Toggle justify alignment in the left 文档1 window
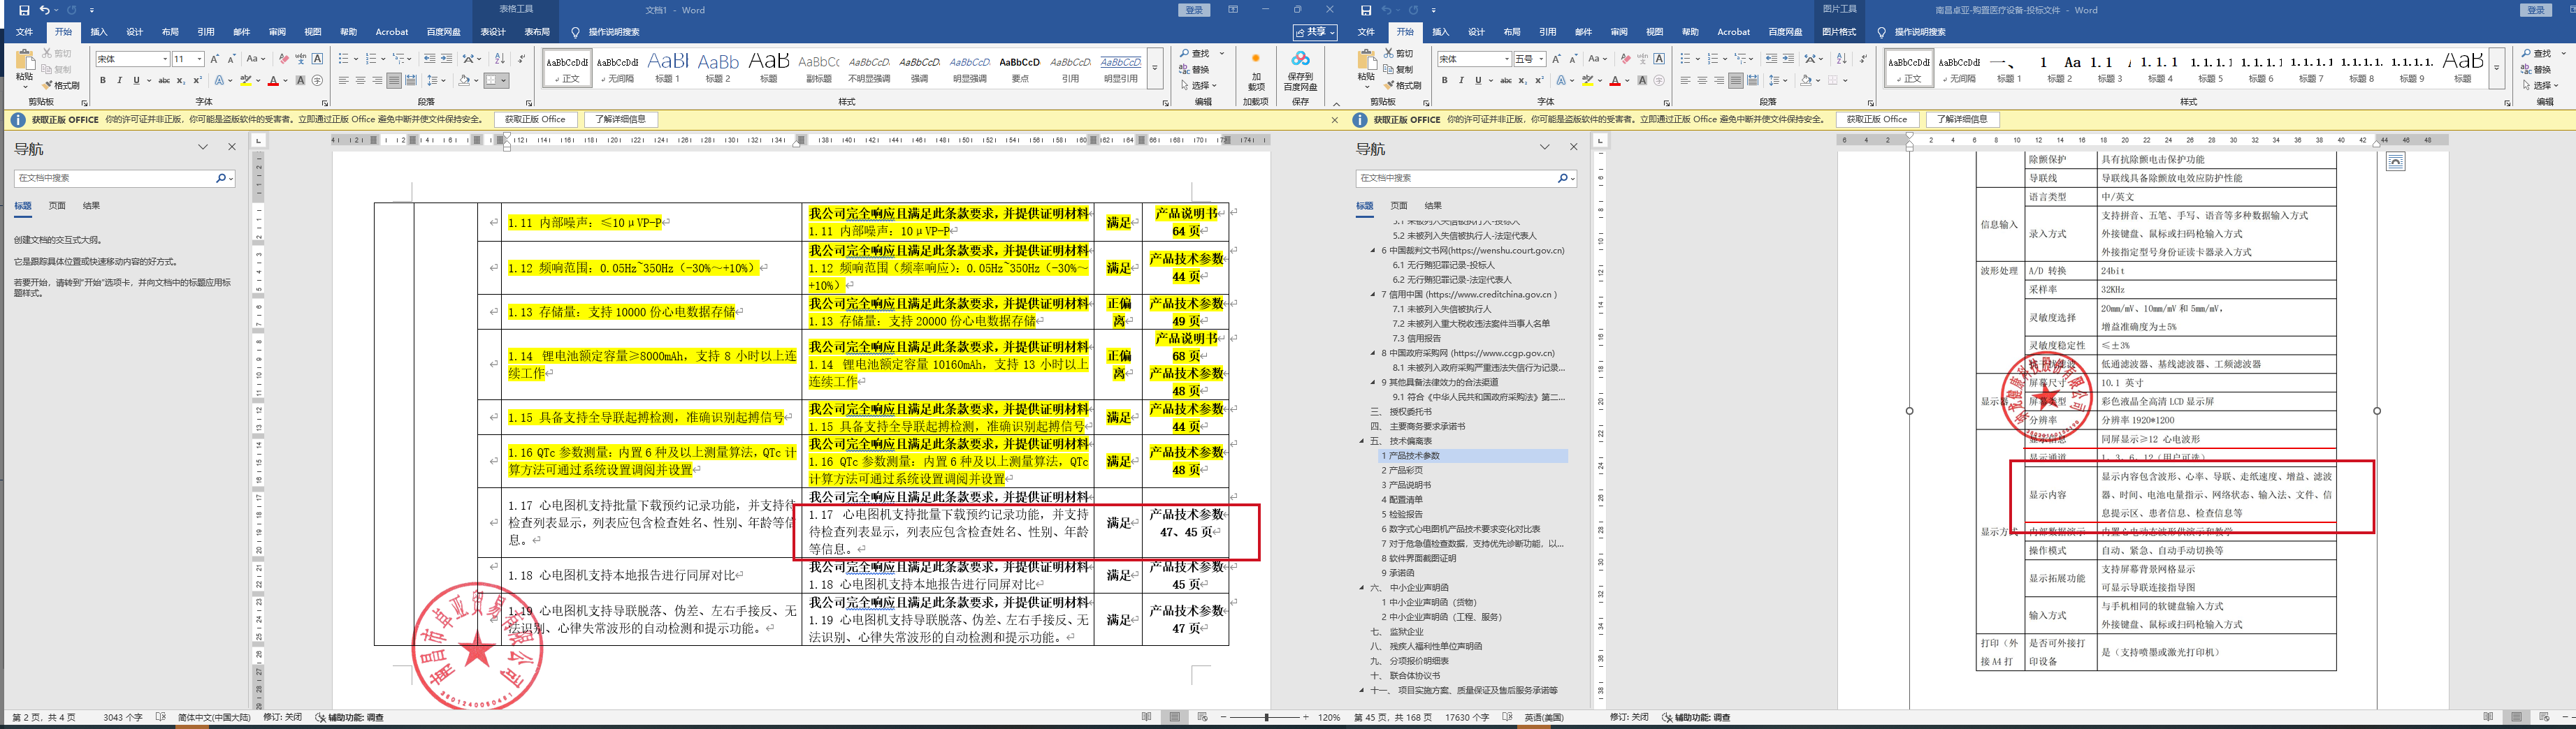2576x729 pixels. pyautogui.click(x=394, y=81)
